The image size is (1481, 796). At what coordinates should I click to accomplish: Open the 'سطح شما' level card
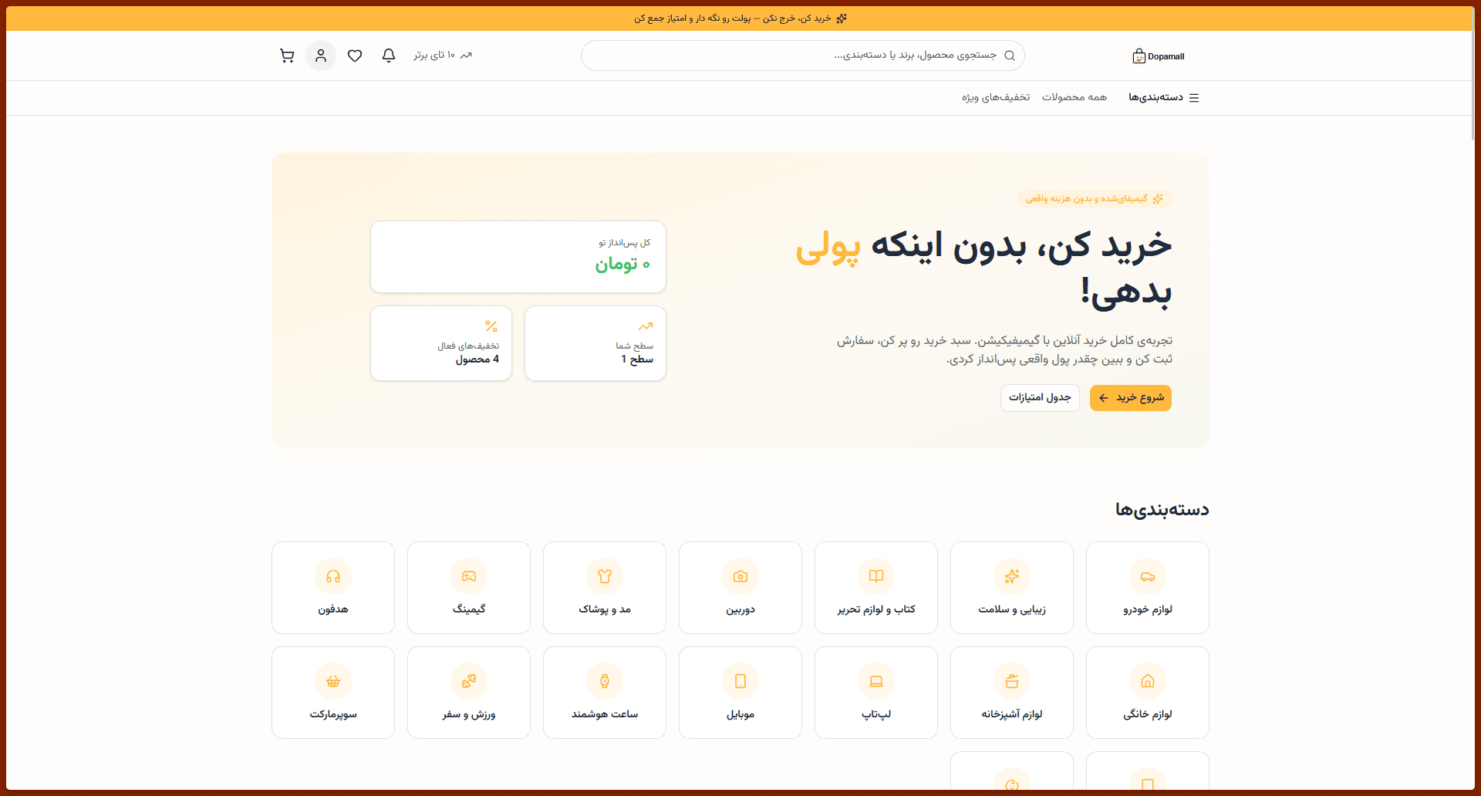[x=595, y=343]
